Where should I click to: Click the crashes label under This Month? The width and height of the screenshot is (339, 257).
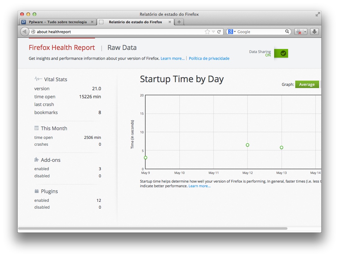coord(41,144)
